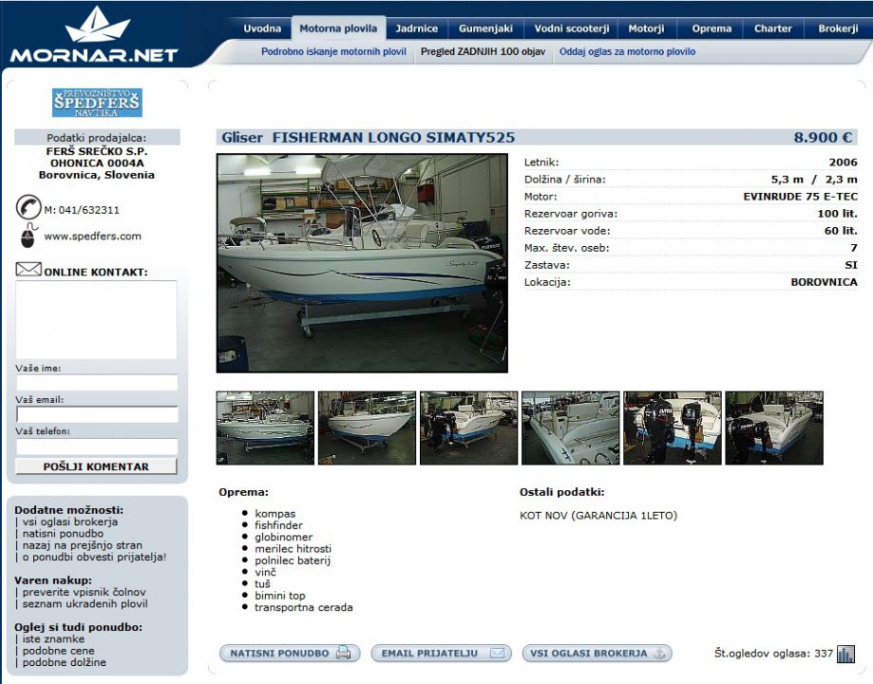Click the fishfinder equipment item
This screenshot has height=684, width=873.
[278, 525]
